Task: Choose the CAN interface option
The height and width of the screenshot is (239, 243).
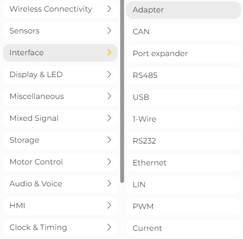Action: tap(184, 32)
